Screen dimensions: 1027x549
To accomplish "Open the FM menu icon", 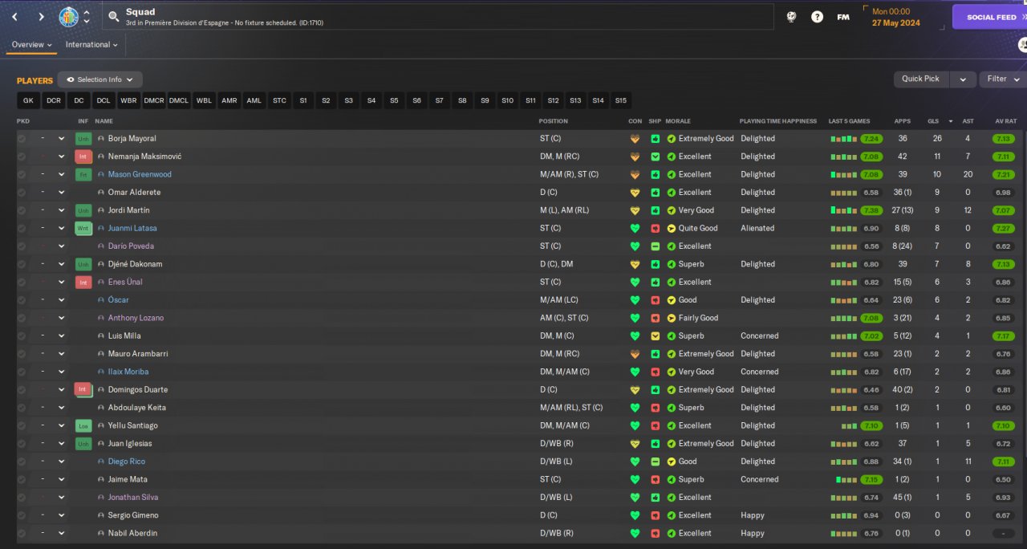I will pyautogui.click(x=843, y=17).
